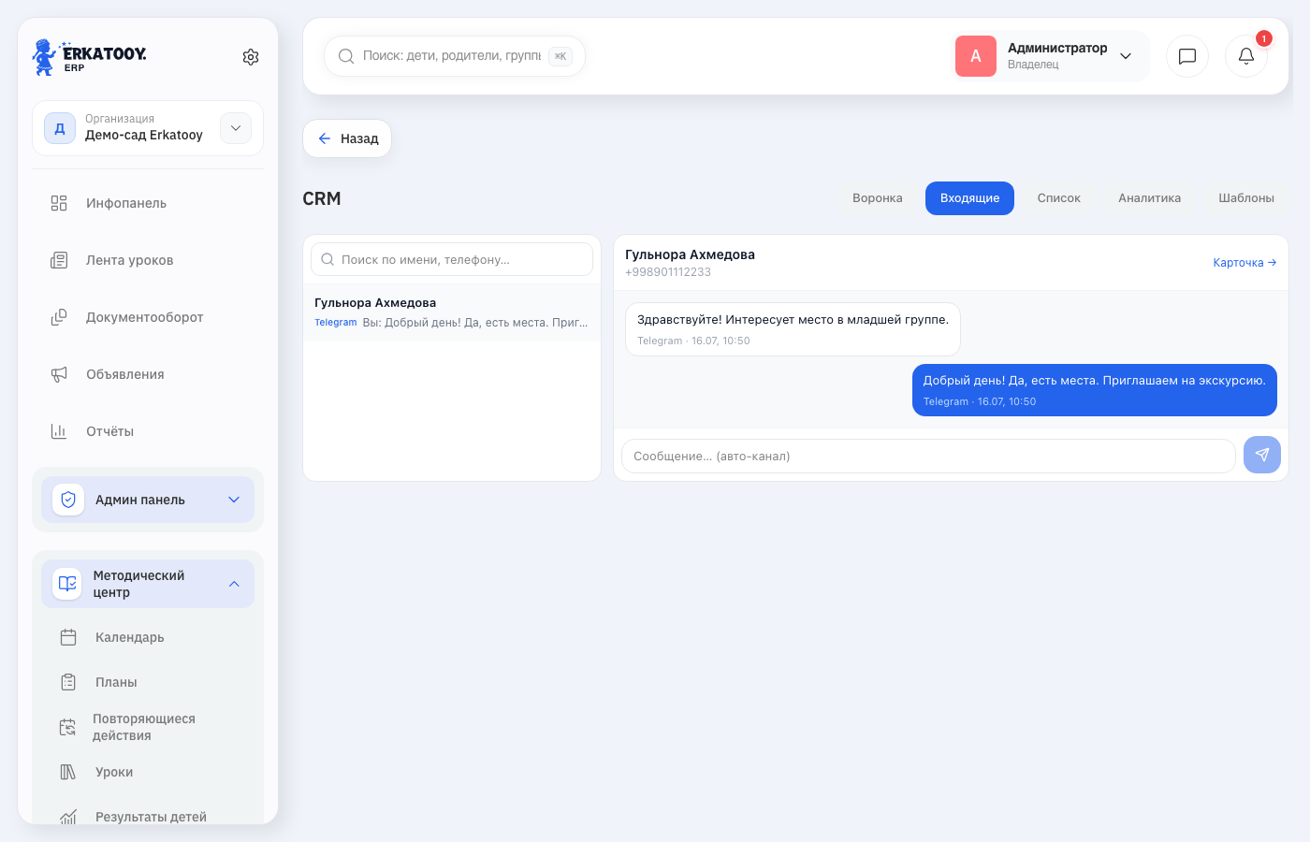Open notifications bell icon

coord(1246,56)
